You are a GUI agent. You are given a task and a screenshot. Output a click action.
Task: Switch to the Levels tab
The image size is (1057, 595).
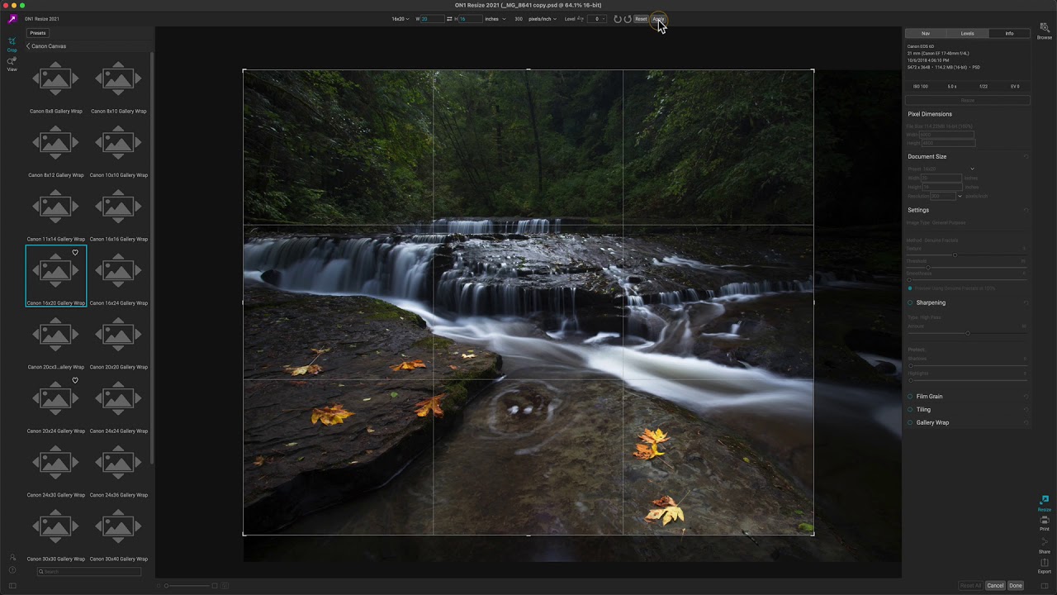click(x=967, y=33)
